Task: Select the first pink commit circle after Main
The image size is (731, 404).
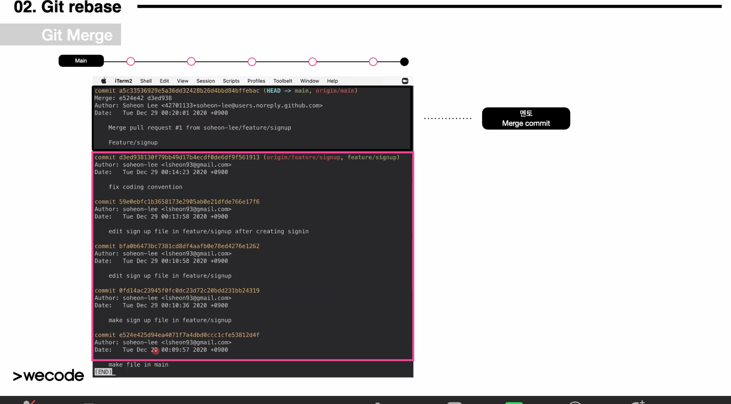Action: (131, 62)
